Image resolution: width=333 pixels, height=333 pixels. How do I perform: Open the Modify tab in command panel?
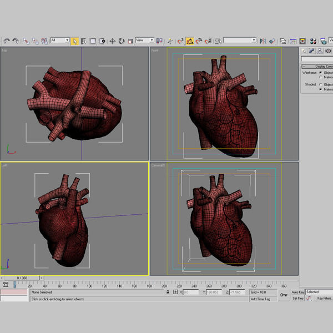coord(312,51)
